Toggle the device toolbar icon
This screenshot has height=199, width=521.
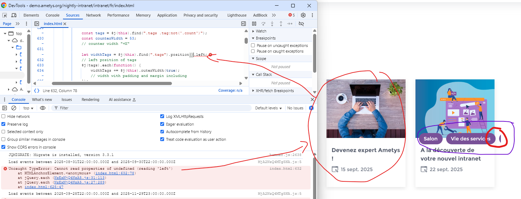click(x=14, y=15)
